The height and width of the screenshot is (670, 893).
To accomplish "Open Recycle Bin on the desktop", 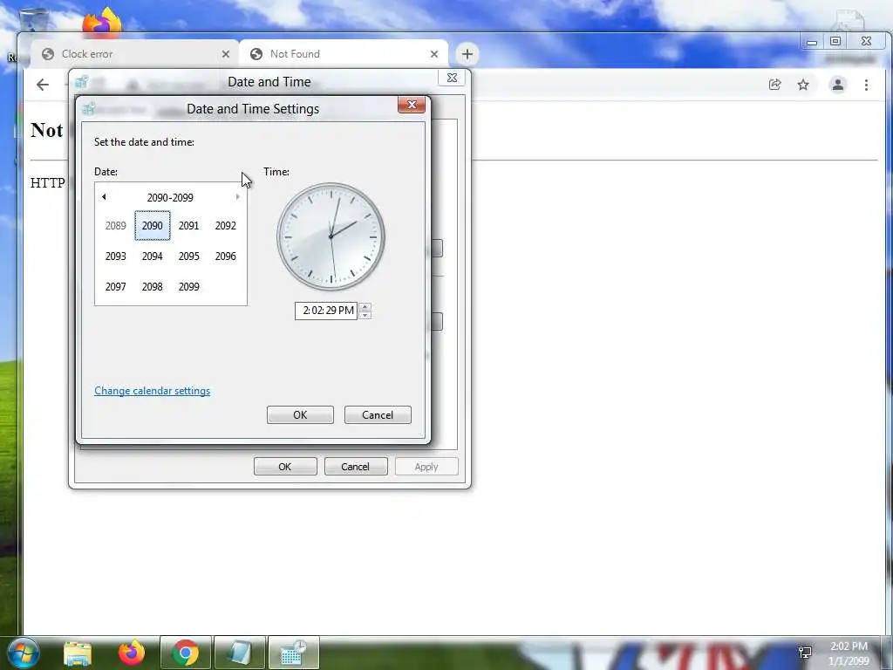I will pyautogui.click(x=34, y=20).
